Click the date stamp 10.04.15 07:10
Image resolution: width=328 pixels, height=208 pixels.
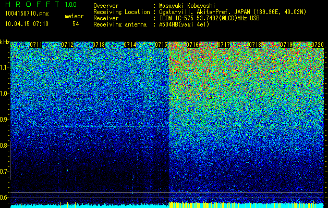click(27, 24)
